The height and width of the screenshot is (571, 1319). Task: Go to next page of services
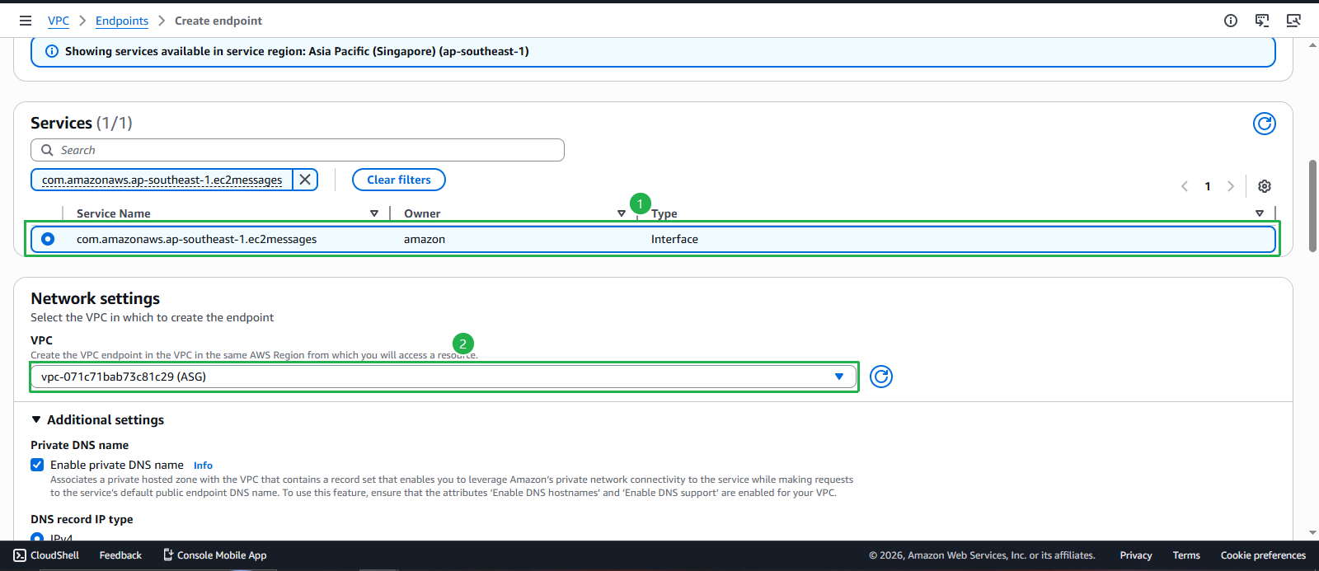click(1231, 186)
